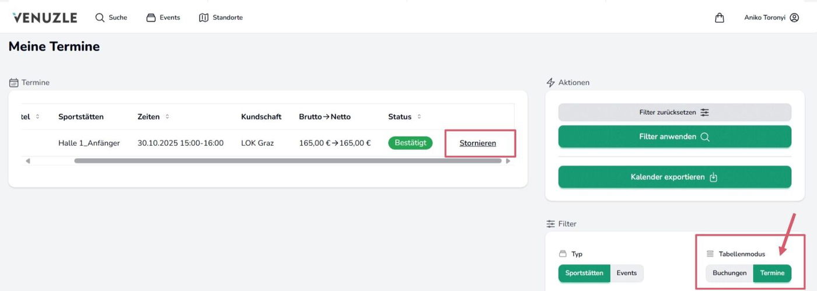817x291 pixels.
Task: Click the Standorte map icon
Action: tap(204, 17)
